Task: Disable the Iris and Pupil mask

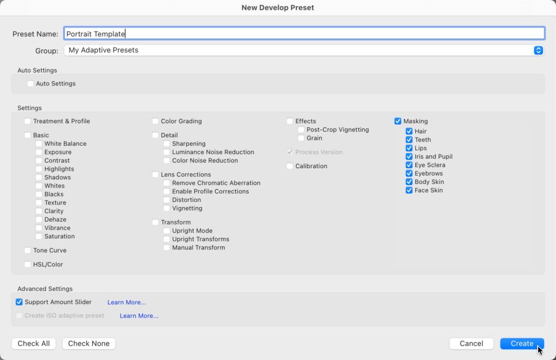Action: tap(409, 157)
